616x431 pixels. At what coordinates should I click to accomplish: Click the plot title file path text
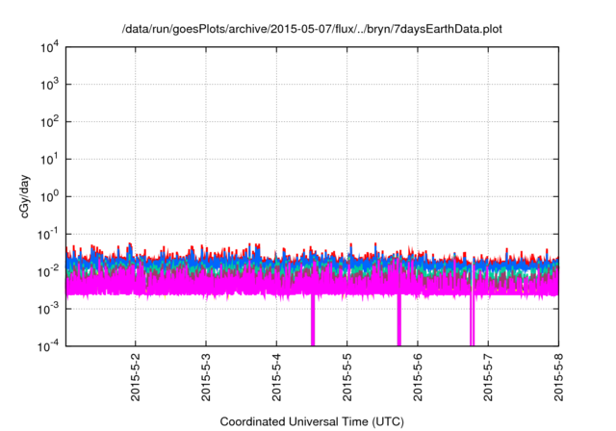(x=312, y=29)
